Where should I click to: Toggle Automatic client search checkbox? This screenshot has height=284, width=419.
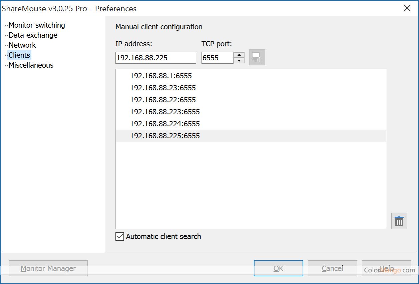coord(119,236)
